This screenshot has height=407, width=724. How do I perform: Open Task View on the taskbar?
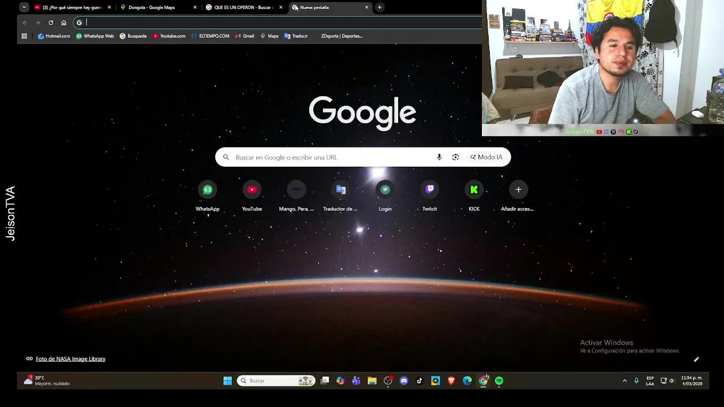pyautogui.click(x=325, y=380)
